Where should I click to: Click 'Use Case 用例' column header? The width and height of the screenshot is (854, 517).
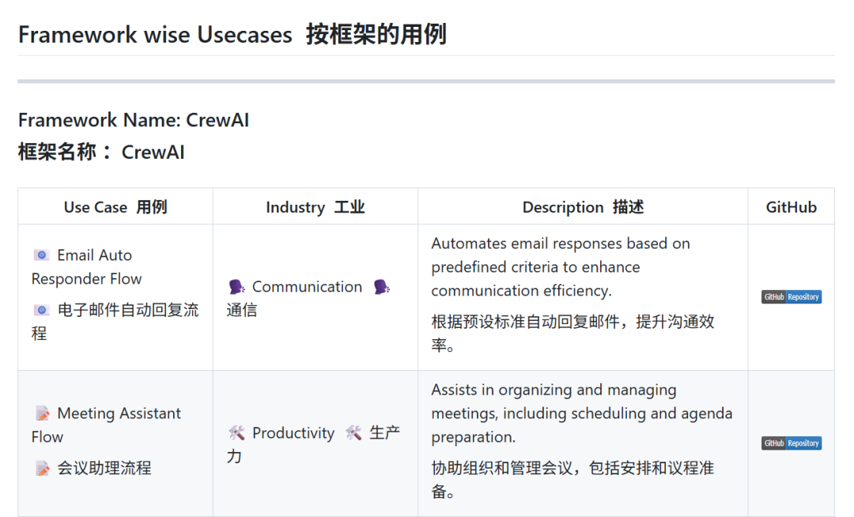click(115, 207)
